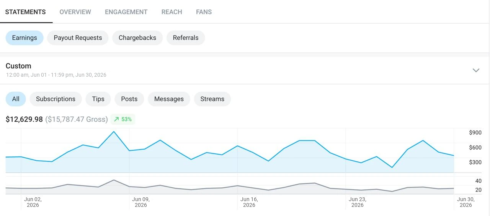This screenshot has height=216, width=490.
Task: Click the Jun 30, 2026 axis label
Action: click(x=466, y=202)
